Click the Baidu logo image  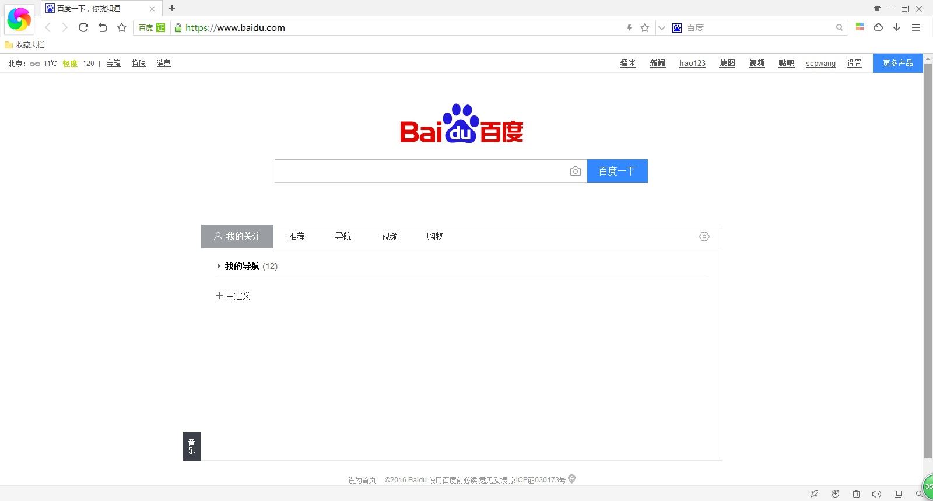461,123
